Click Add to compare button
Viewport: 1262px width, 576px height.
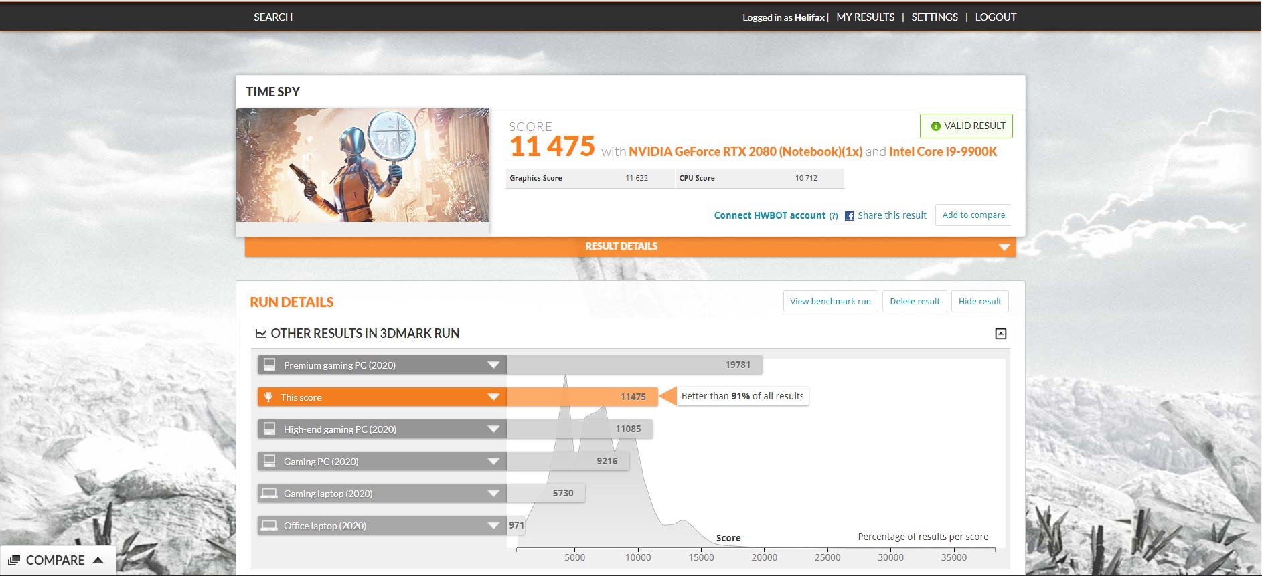pyautogui.click(x=973, y=215)
